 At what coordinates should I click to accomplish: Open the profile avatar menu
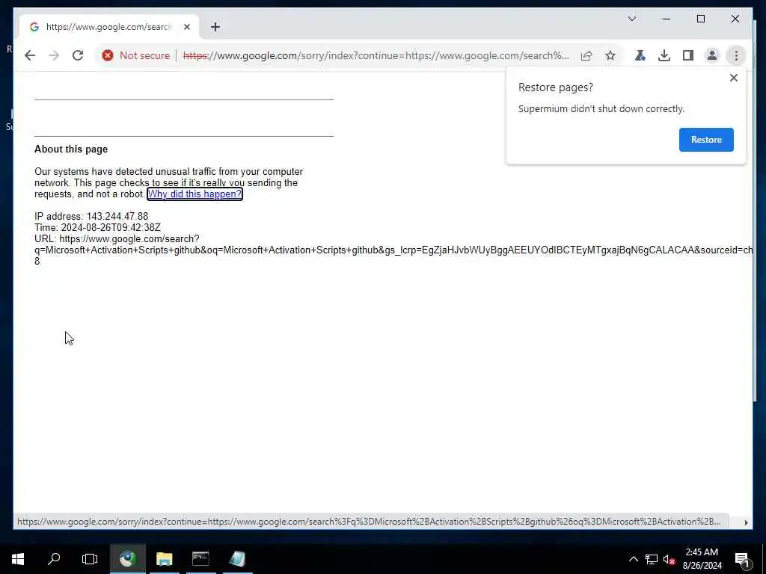pos(712,55)
